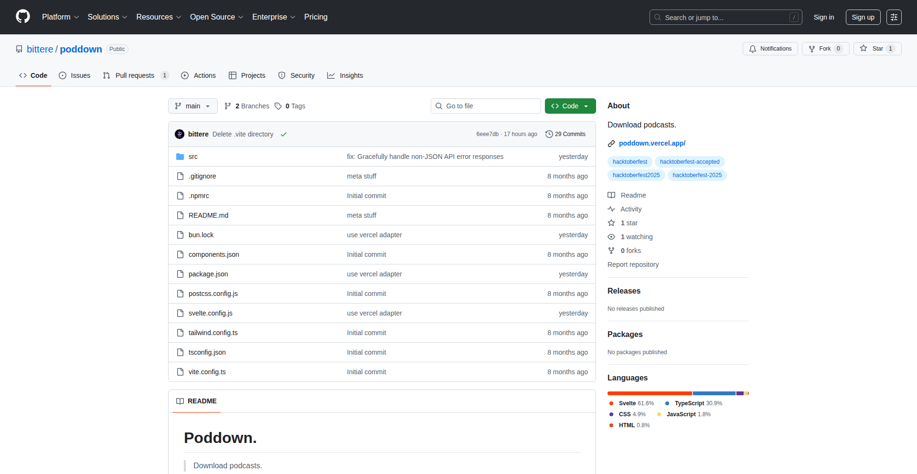Open the header appearance settings icon
Screen dimensions: 917x474
tap(894, 17)
